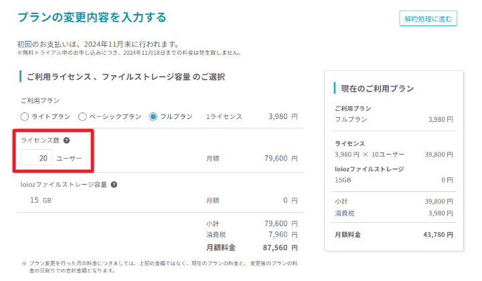This screenshot has height=281, width=482.
Task: Click the 15 GB storage capacity value
Action: [41, 200]
